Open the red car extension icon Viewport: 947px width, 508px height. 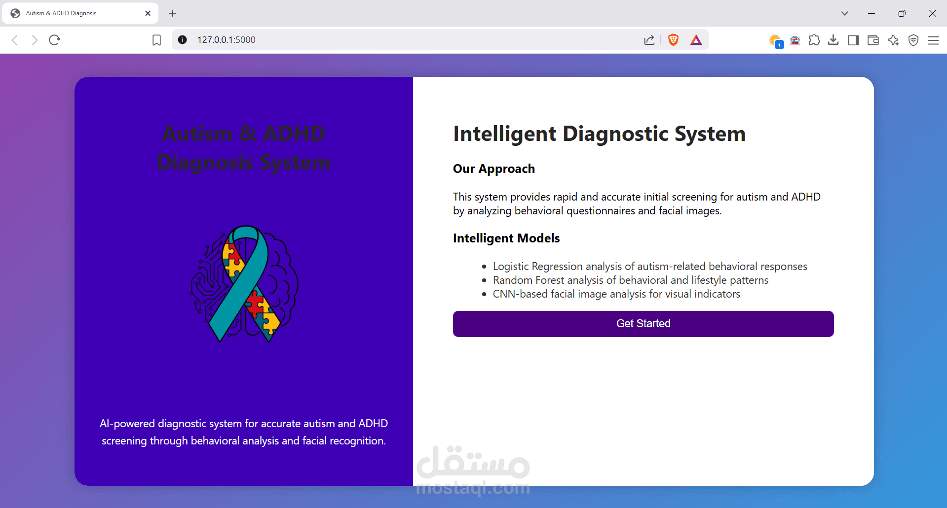tap(795, 40)
